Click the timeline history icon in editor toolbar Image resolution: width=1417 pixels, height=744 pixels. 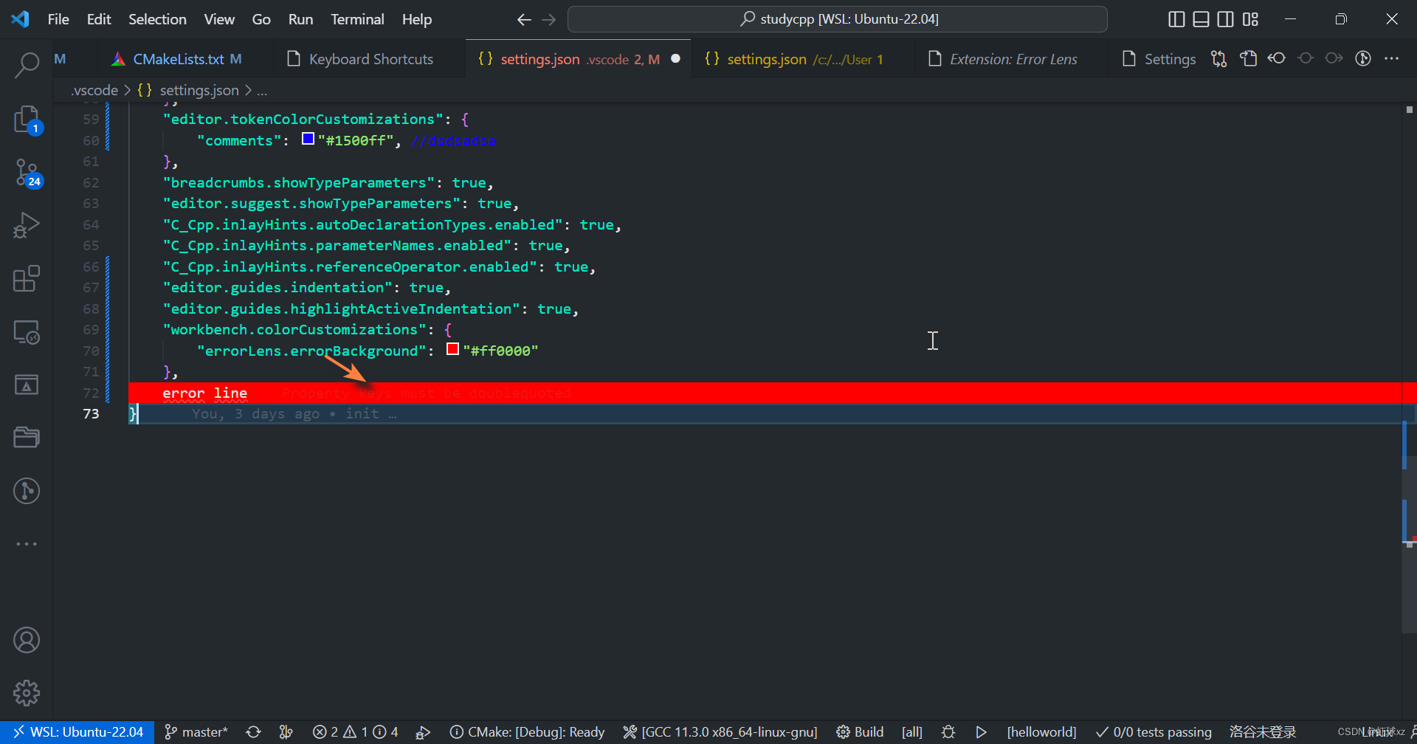click(x=1363, y=59)
